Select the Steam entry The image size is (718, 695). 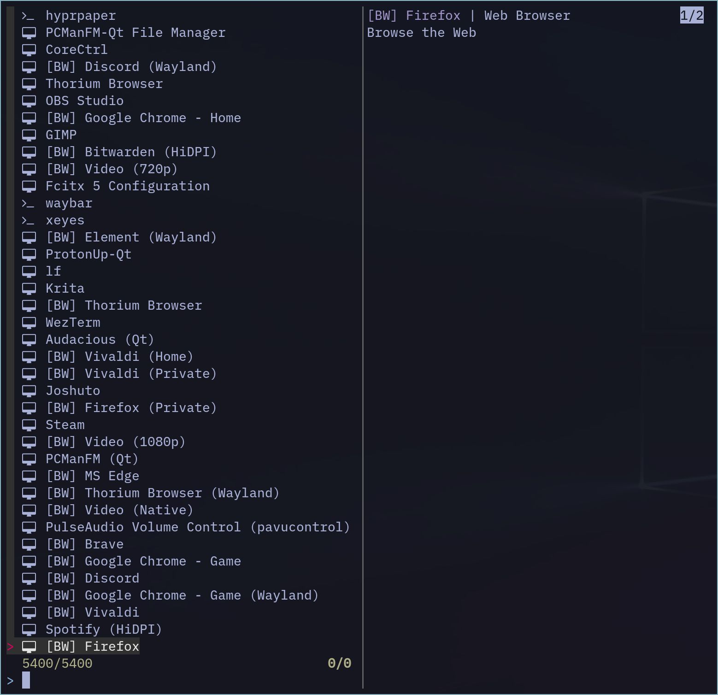[x=65, y=425]
